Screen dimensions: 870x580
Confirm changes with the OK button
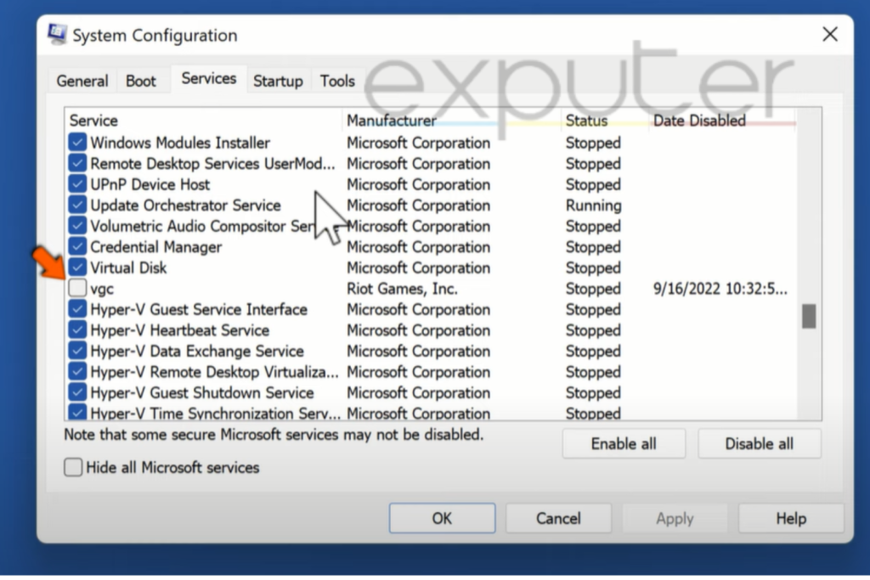pyautogui.click(x=442, y=518)
